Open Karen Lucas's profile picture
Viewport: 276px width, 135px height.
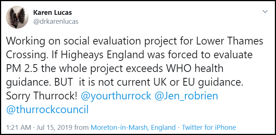pos(17,17)
